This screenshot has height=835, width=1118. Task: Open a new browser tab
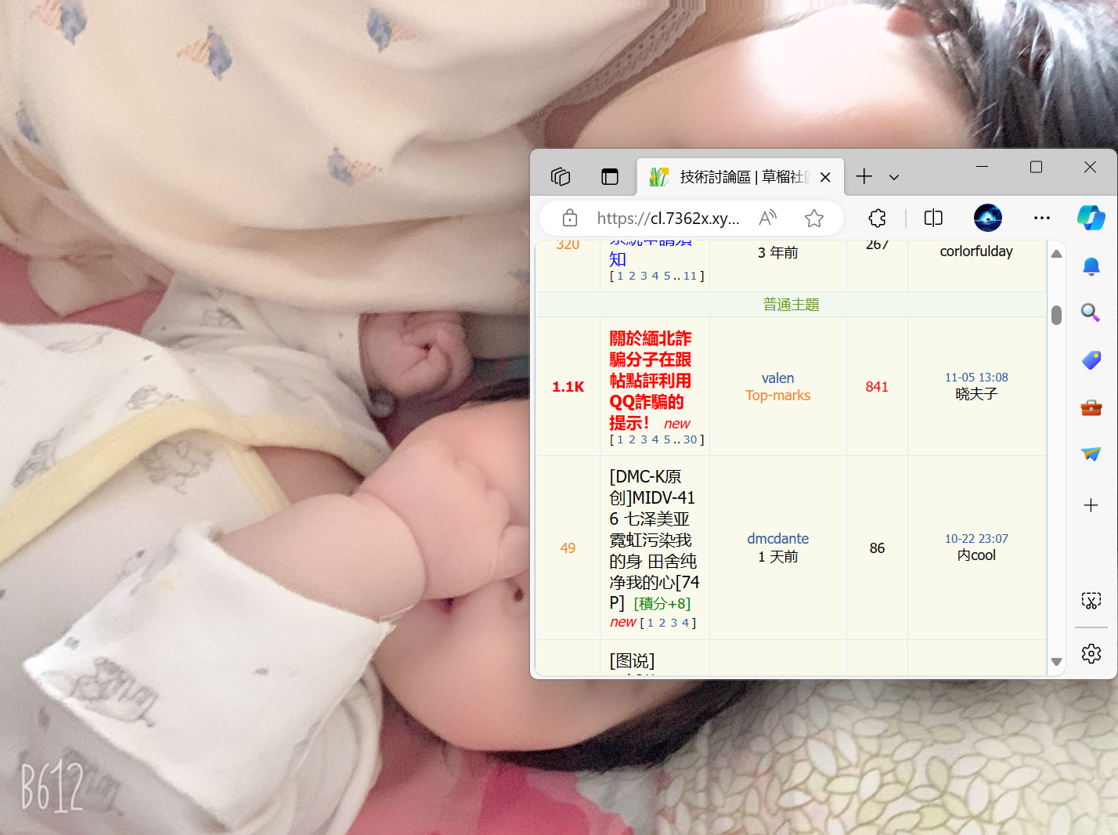(864, 176)
